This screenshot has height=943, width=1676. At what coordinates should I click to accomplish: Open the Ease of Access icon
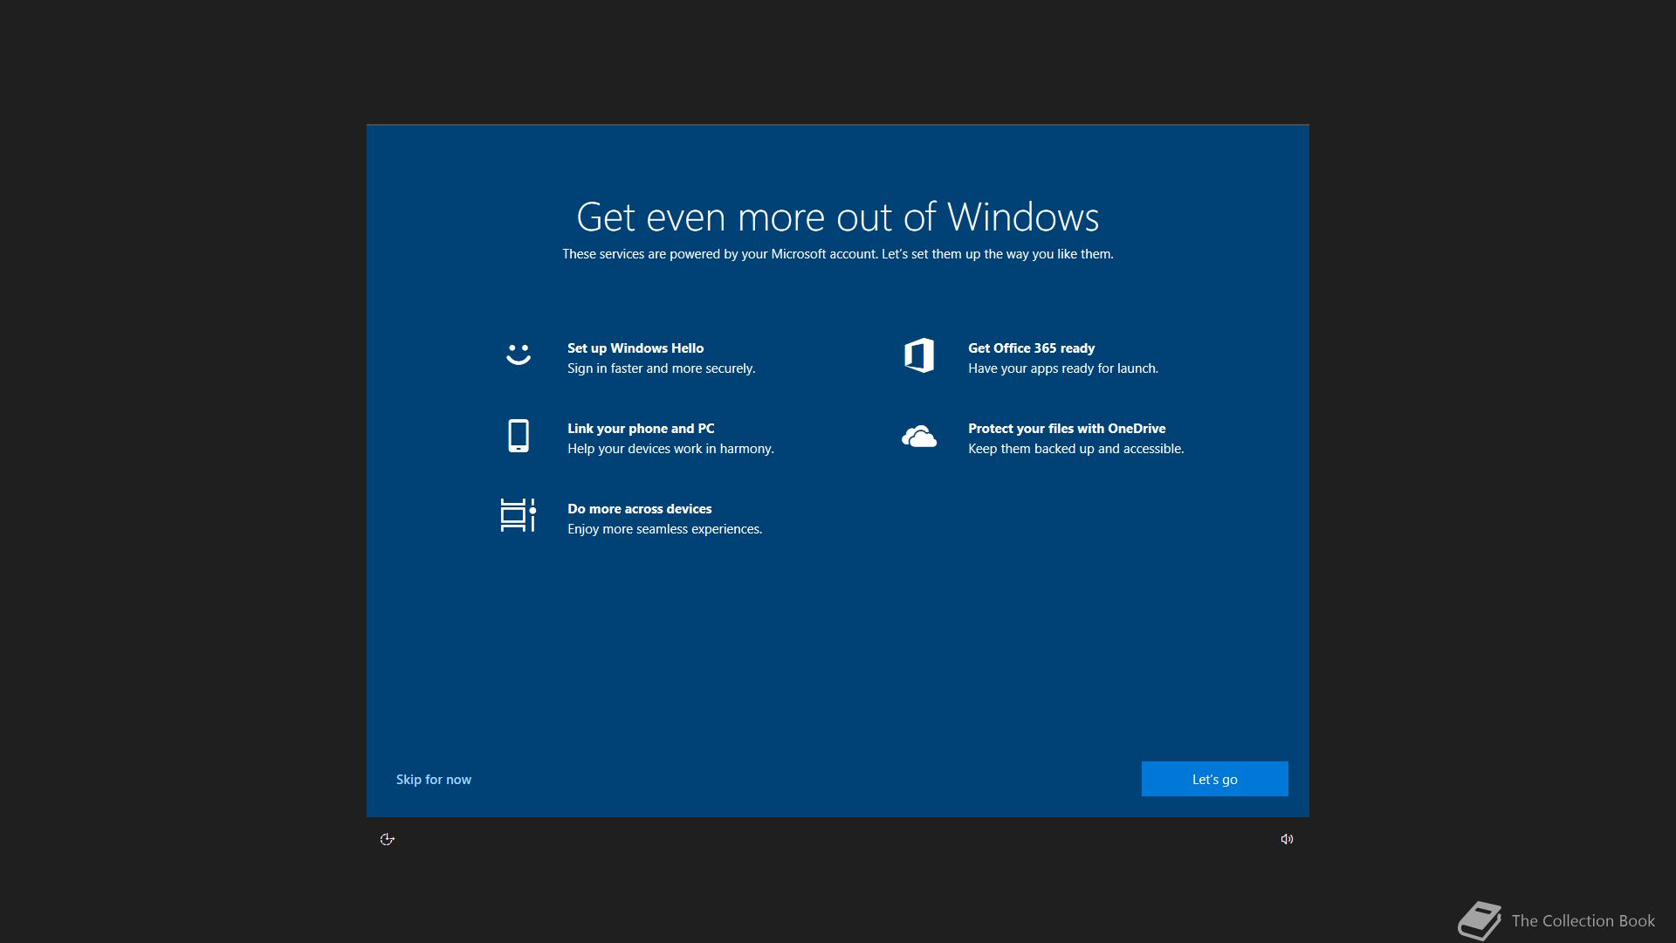click(388, 839)
